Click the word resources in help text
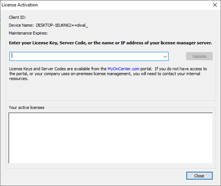The width and height of the screenshot is (221, 186). (x=19, y=79)
